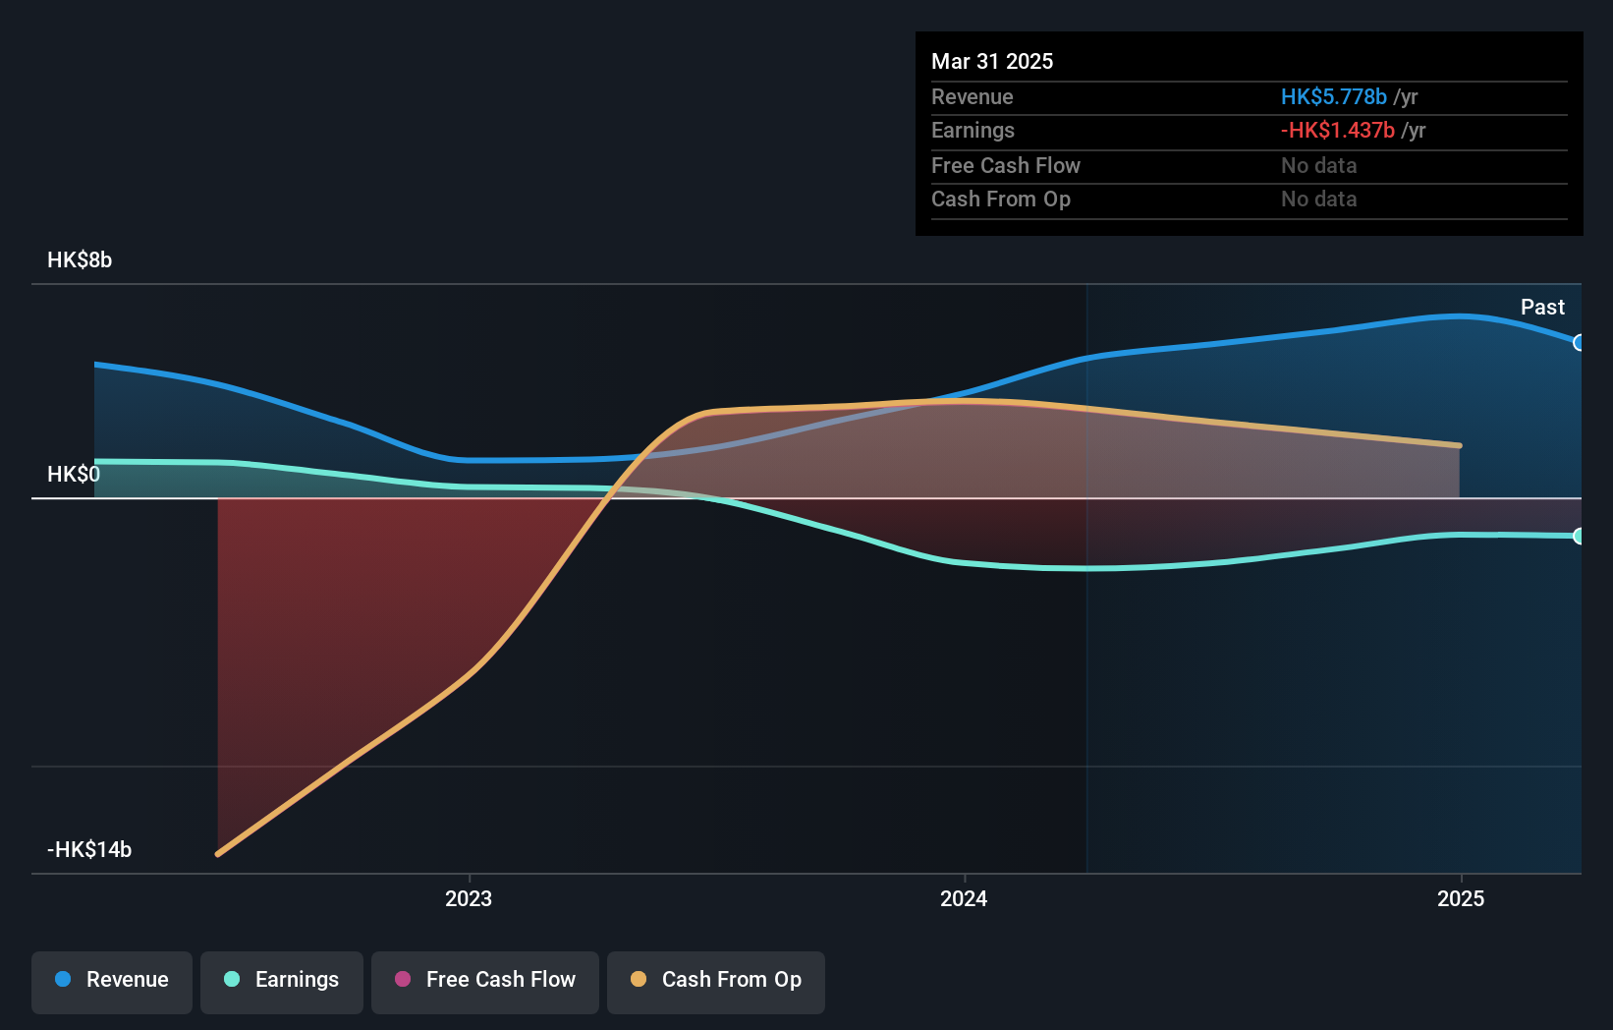Click the Mar 31 2025 tooltip date
The height and width of the screenshot is (1030, 1613).
coord(992,61)
